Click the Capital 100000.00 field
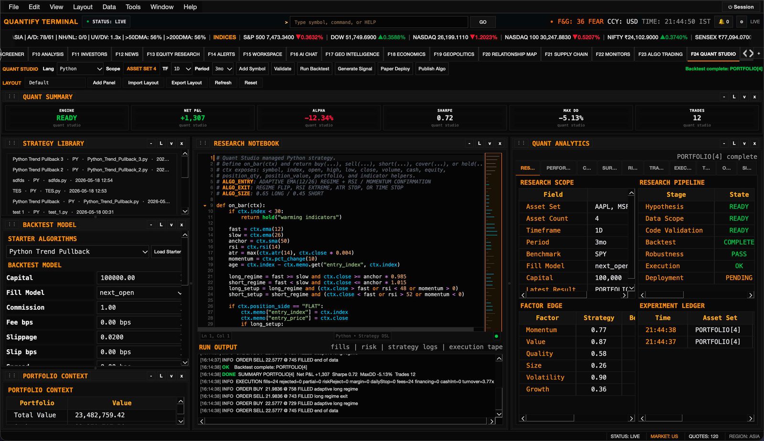Viewport: 764px width, 441px height. pos(139,278)
